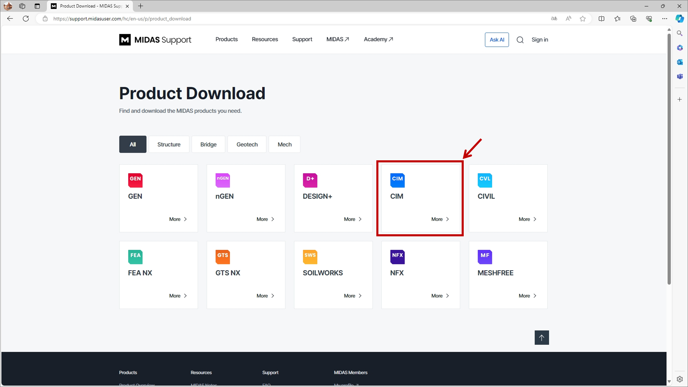Image resolution: width=688 pixels, height=387 pixels.
Task: Open the browser settings and more menu
Action: pos(665,19)
